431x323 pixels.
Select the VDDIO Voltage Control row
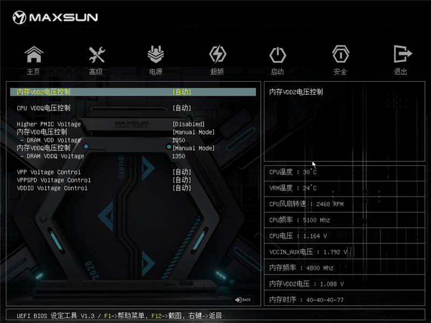tap(133, 188)
